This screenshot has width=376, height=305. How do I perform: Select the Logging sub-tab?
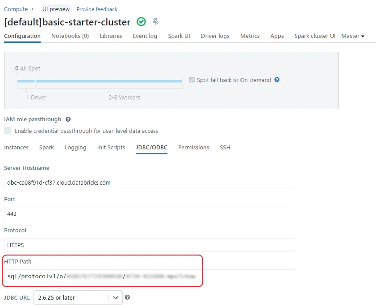coord(75,148)
